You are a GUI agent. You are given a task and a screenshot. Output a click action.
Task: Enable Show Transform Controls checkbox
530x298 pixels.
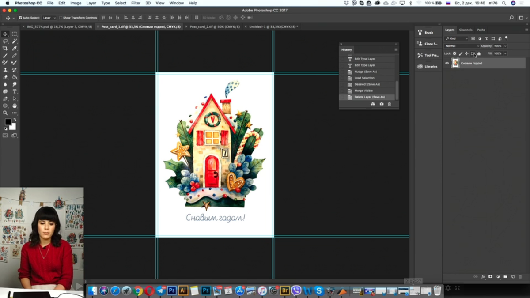point(61,18)
